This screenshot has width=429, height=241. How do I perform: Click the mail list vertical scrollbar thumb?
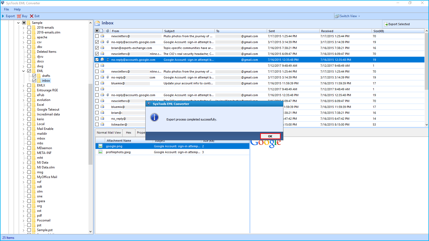pos(427,61)
